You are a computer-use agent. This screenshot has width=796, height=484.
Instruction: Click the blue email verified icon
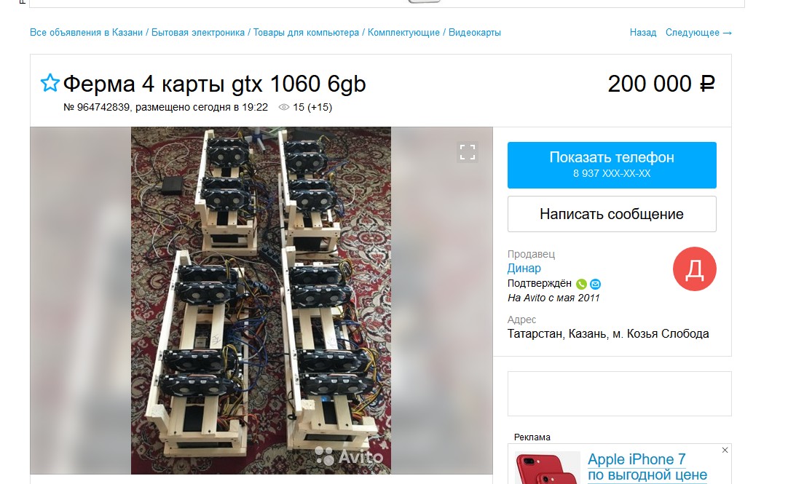coord(596,284)
